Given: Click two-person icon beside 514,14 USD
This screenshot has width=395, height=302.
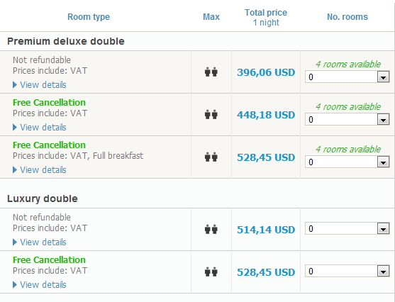Looking at the screenshot, I should [x=211, y=230].
